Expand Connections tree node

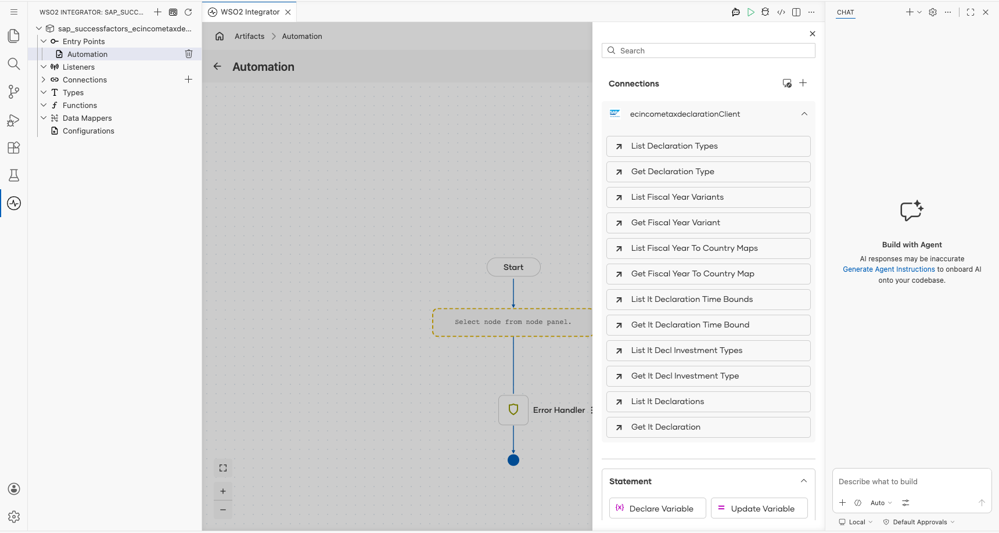pyautogui.click(x=44, y=80)
